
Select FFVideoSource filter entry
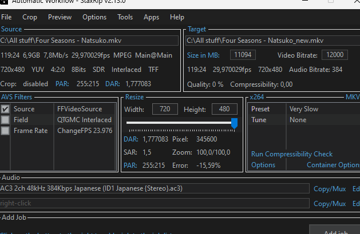pyautogui.click(x=80, y=109)
